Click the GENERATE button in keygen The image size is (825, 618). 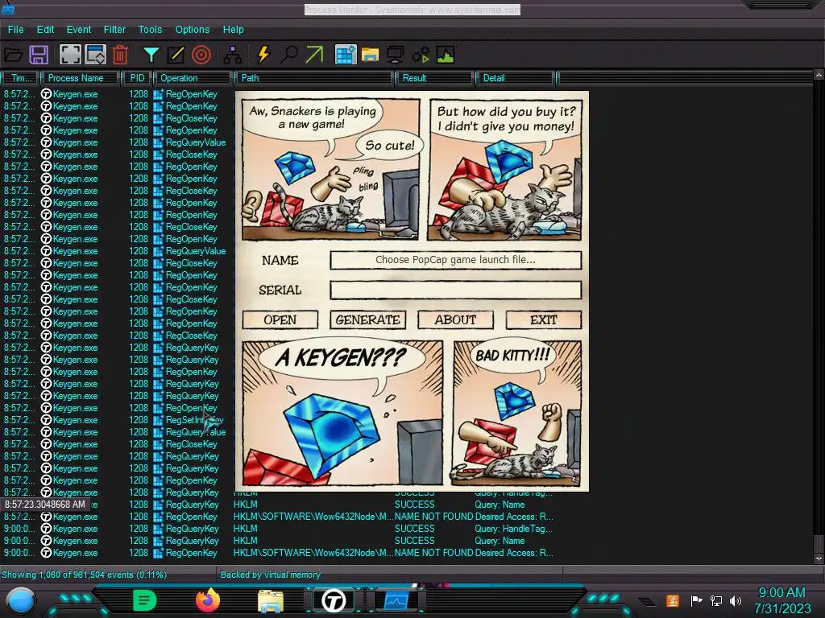(x=367, y=320)
